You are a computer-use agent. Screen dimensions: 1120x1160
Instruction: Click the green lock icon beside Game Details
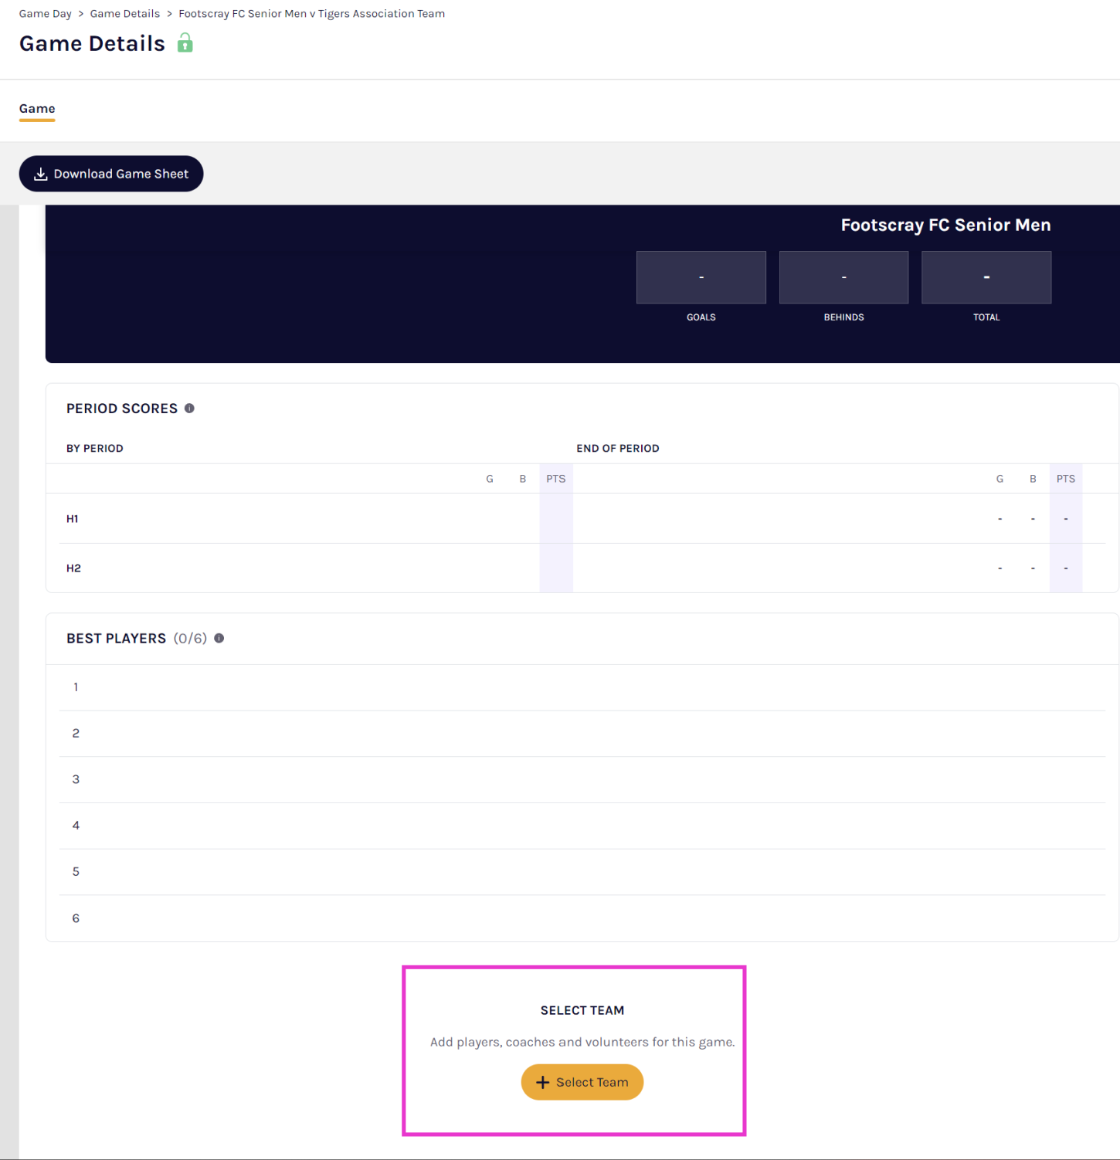pyautogui.click(x=185, y=43)
